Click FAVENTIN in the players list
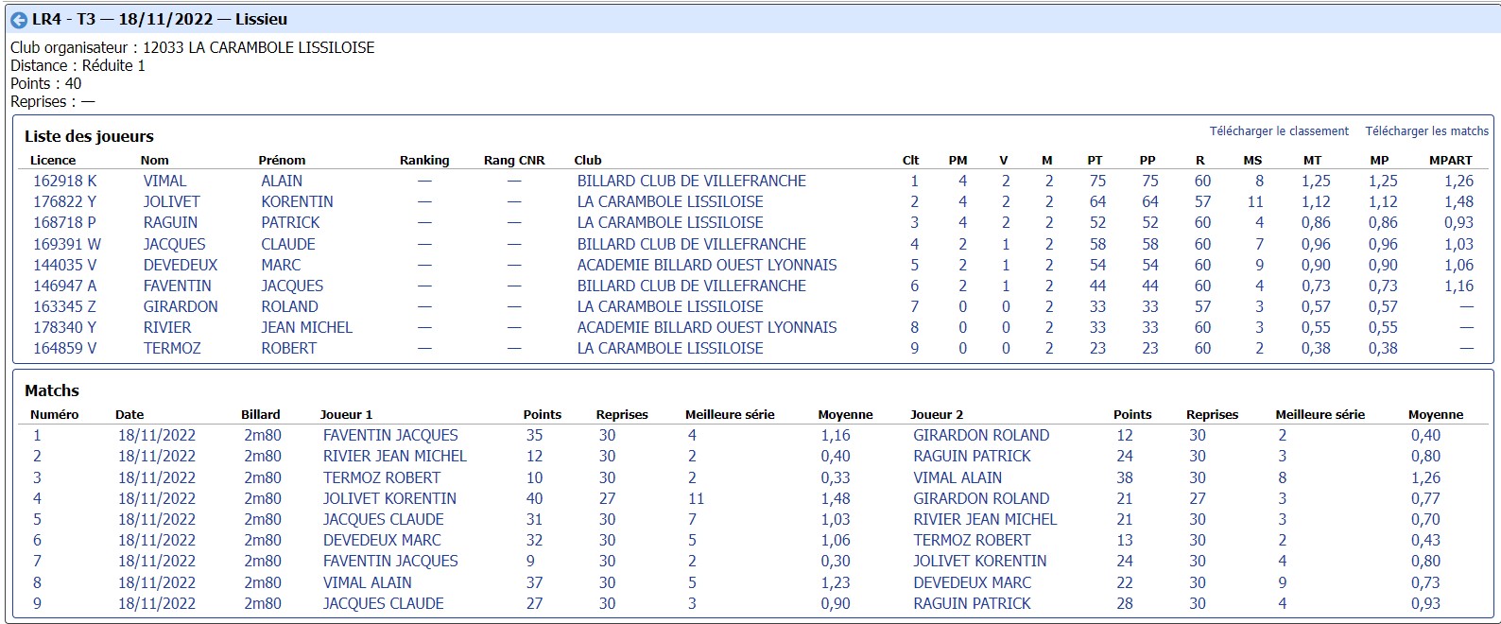Viewport: 1501px width, 624px height. (x=178, y=286)
